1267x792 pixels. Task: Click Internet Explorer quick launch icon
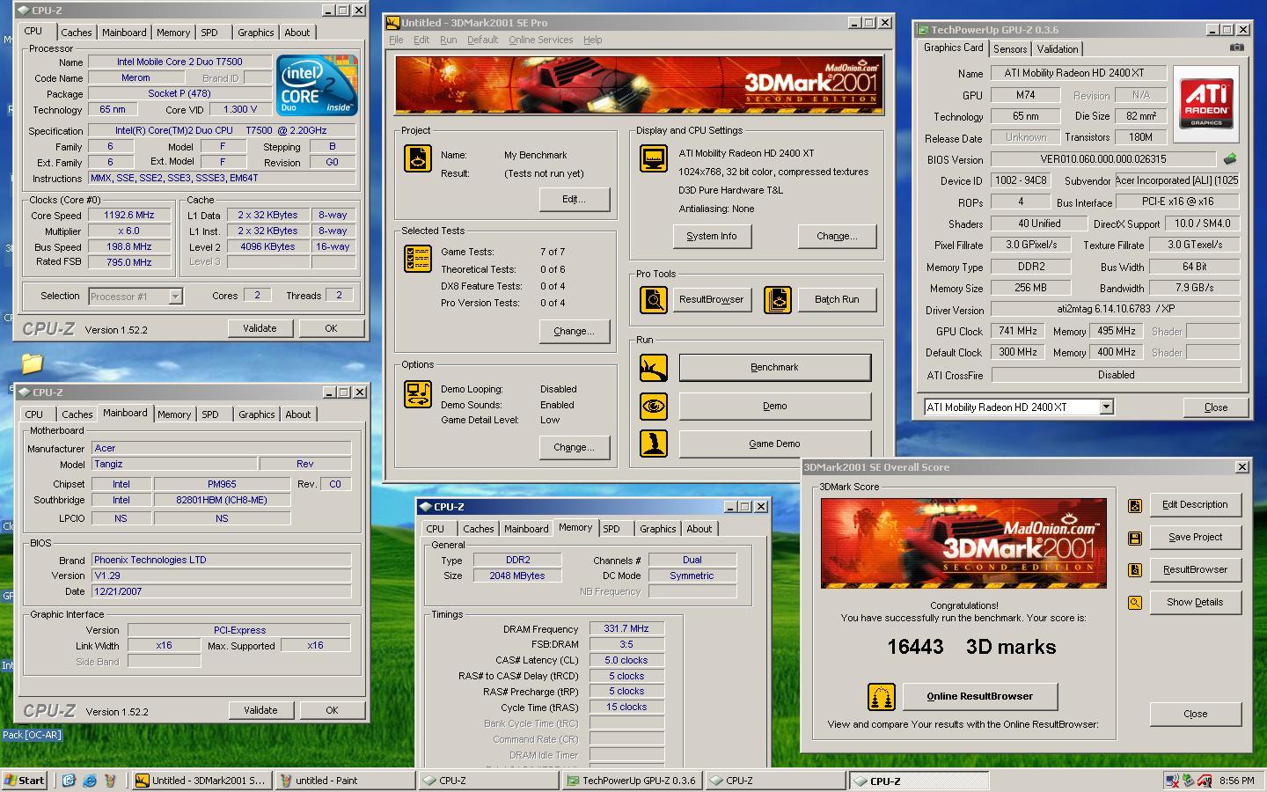click(x=89, y=781)
